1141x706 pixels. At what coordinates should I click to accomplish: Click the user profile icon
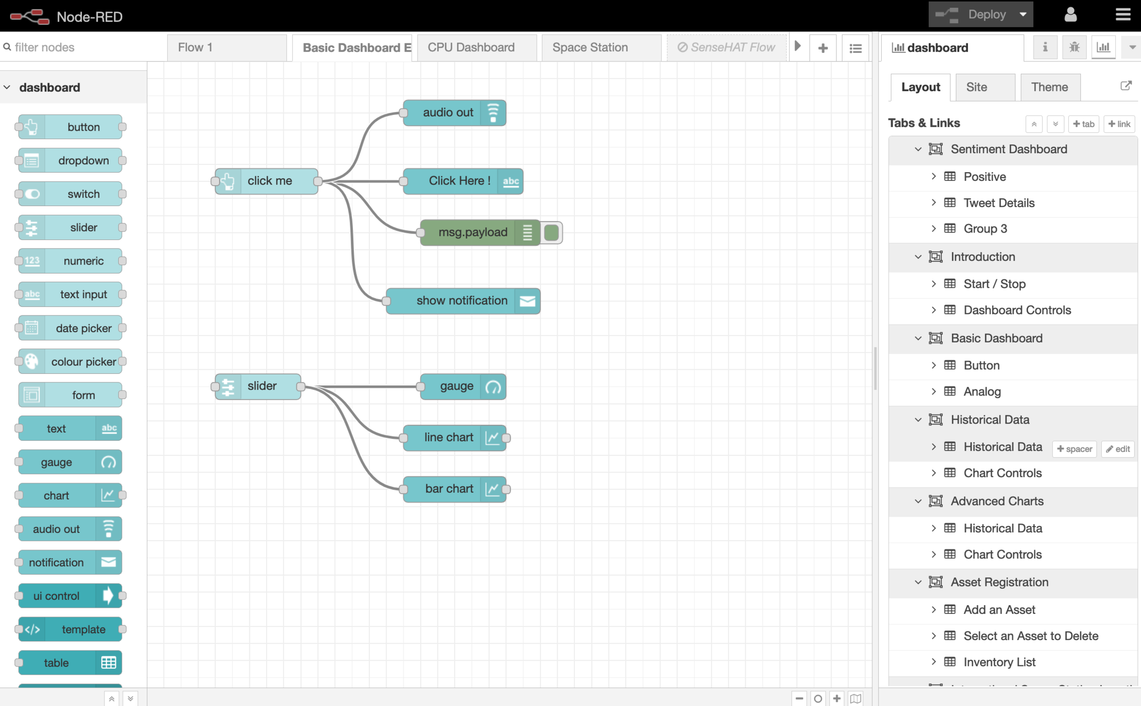click(x=1070, y=15)
